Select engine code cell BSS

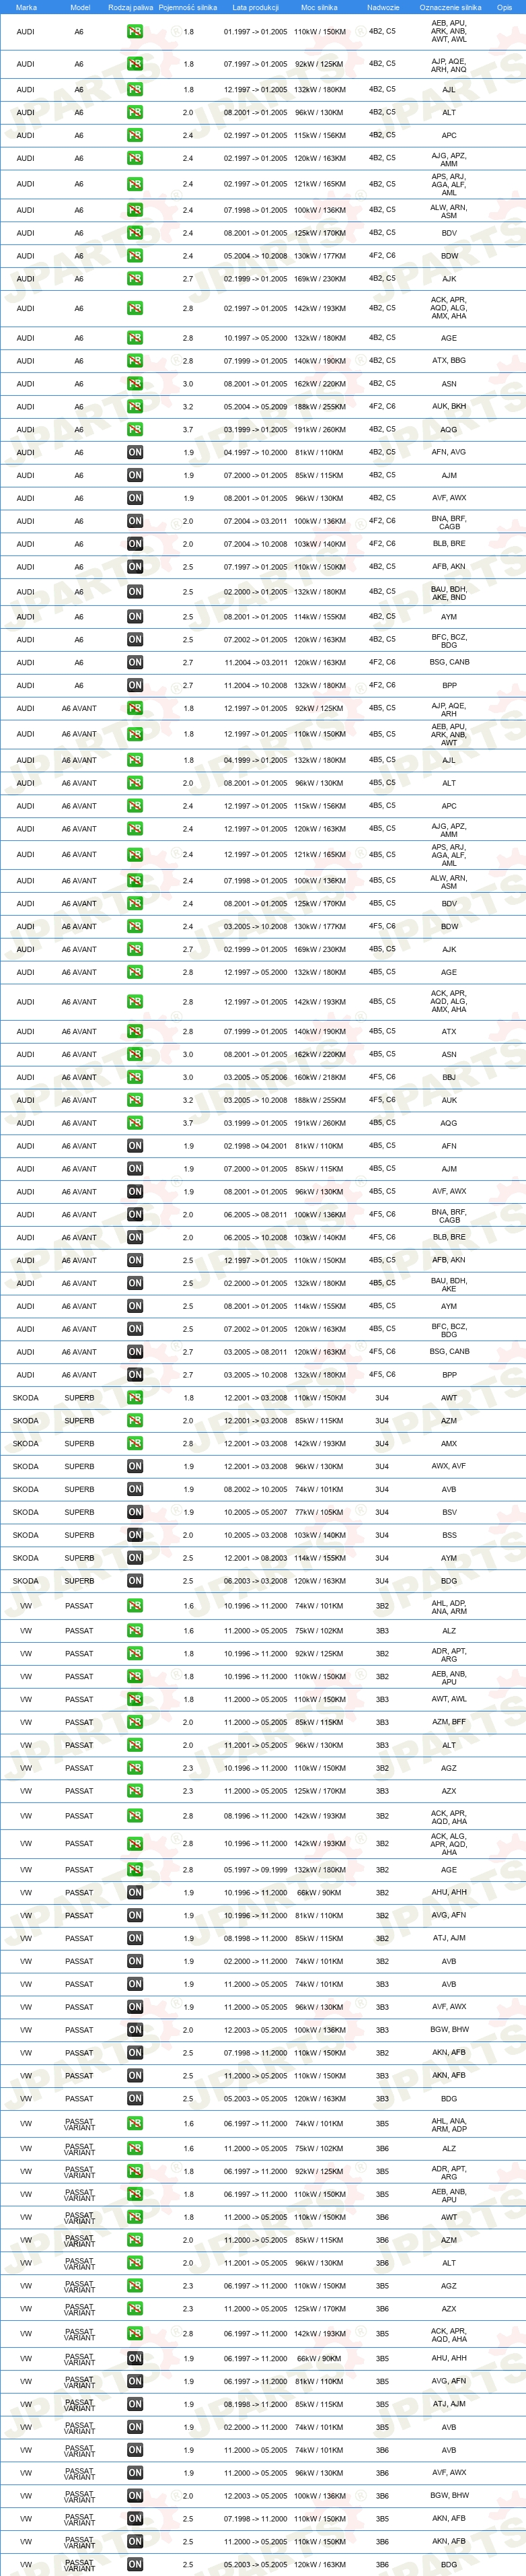pos(449,1535)
